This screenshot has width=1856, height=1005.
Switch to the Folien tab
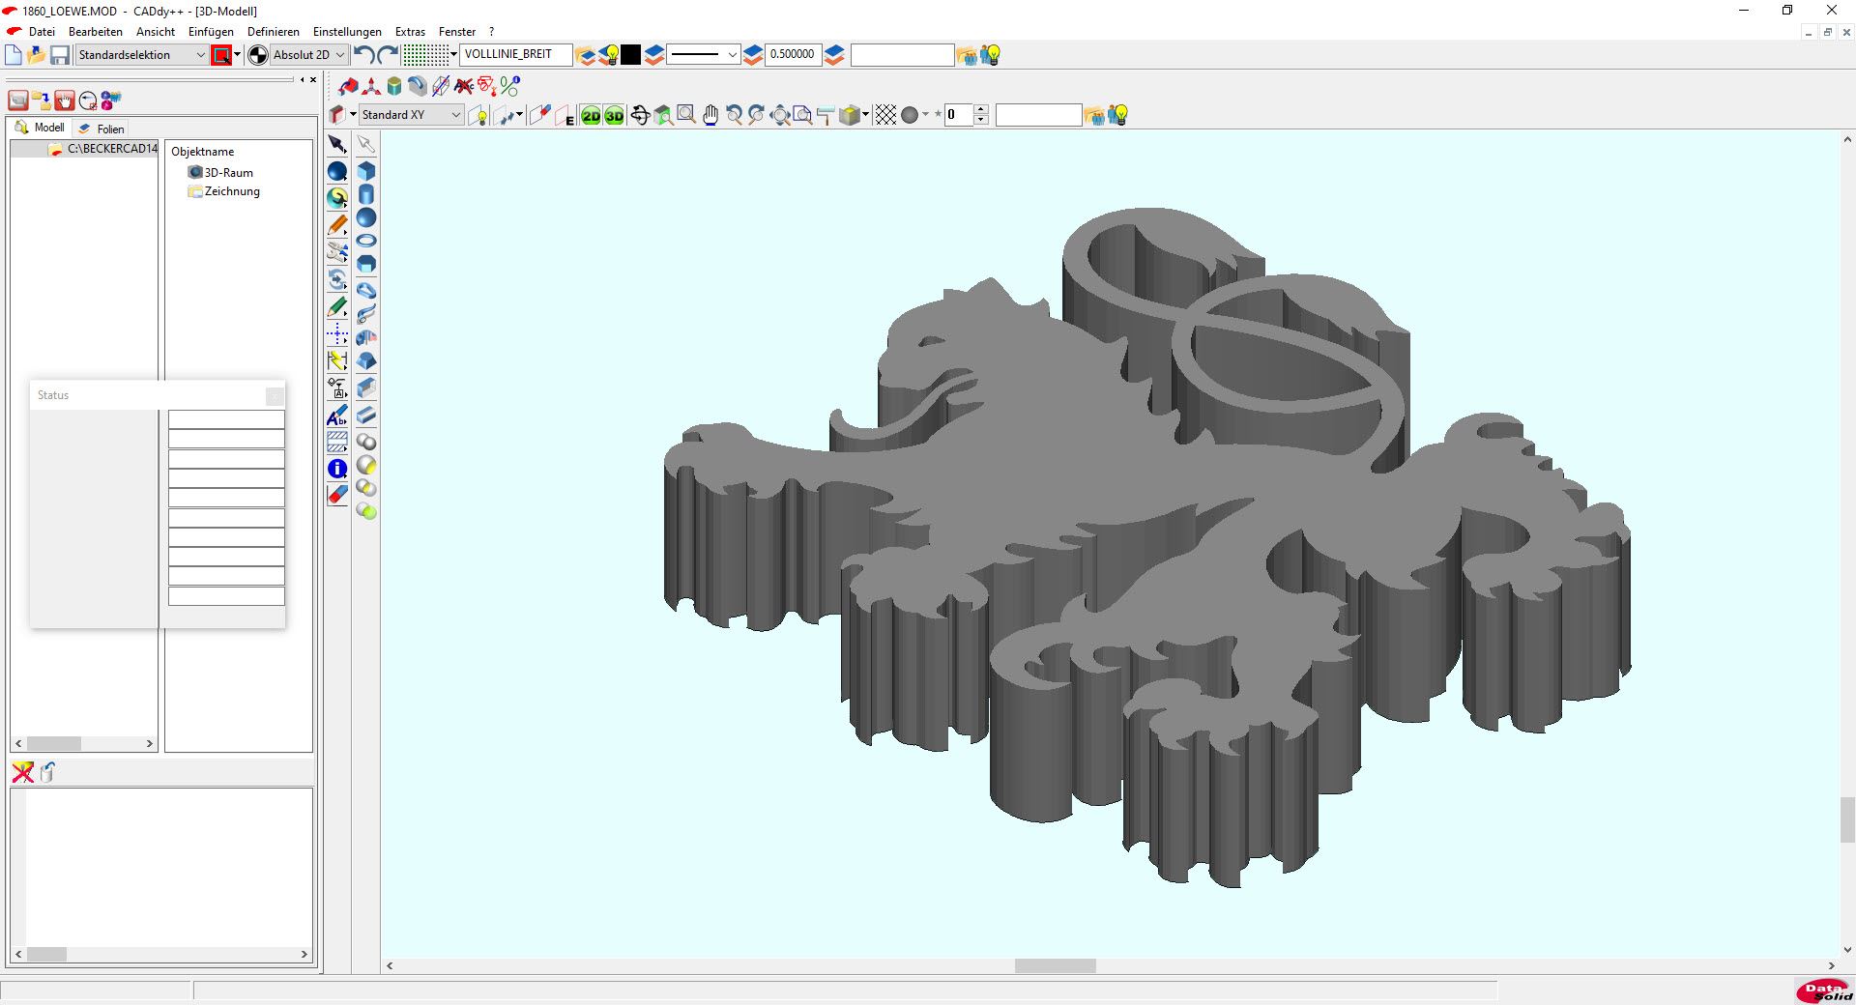(x=101, y=129)
